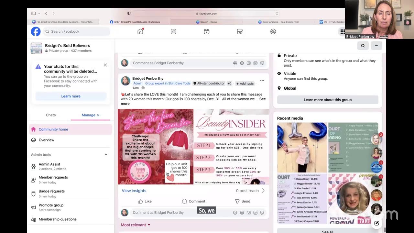Open Bridget Penberthy's profile from the post author name
Screen dimensions: 414x233
[x=148, y=78]
